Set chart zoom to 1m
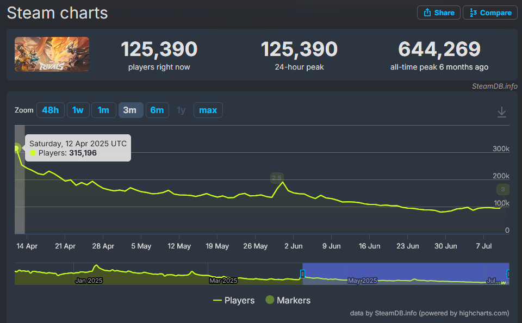Image resolution: width=522 pixels, height=323 pixels. (103, 110)
